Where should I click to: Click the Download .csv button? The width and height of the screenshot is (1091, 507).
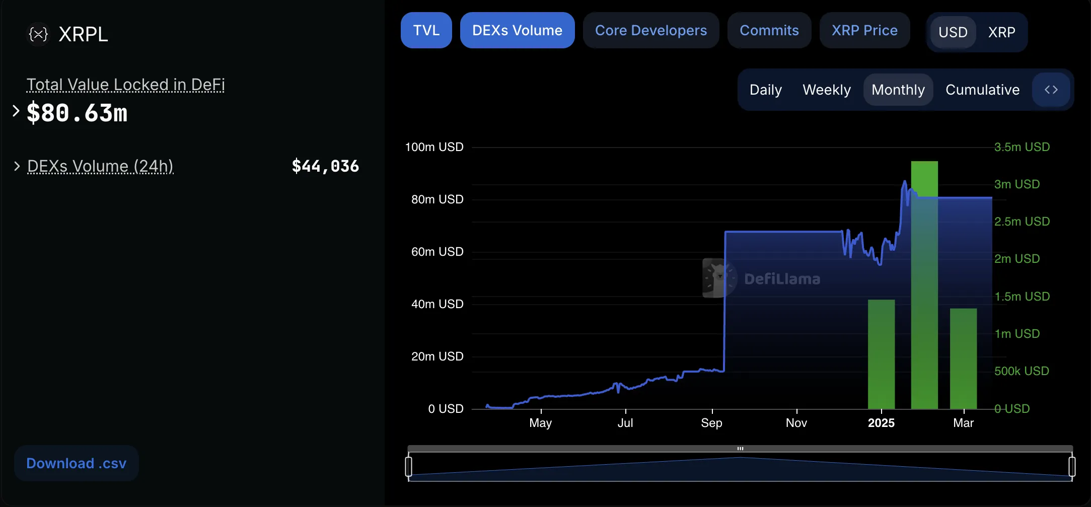click(x=77, y=463)
